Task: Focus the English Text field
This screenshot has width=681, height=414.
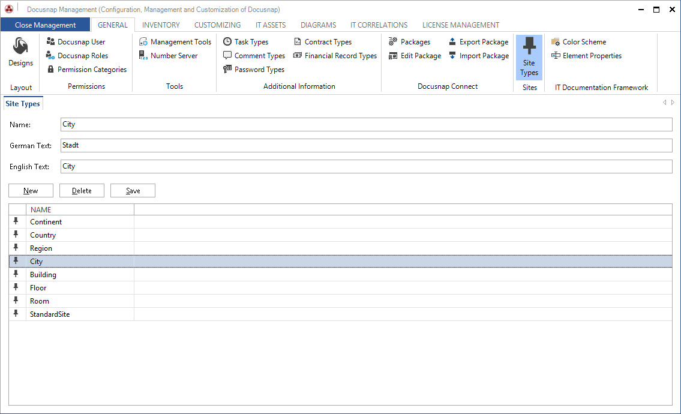Action: (x=366, y=166)
